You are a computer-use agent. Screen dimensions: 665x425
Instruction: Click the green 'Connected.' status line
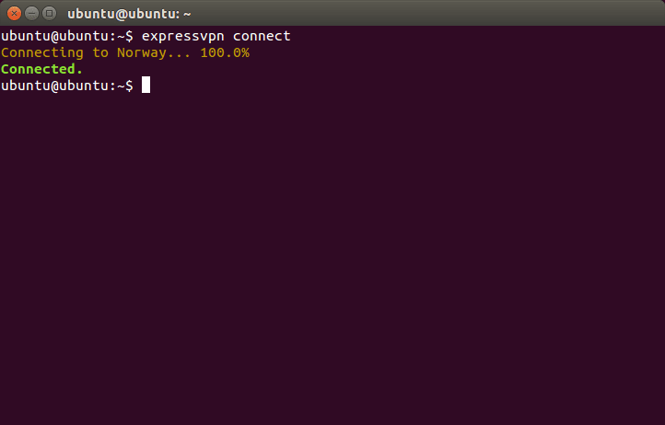coord(42,69)
